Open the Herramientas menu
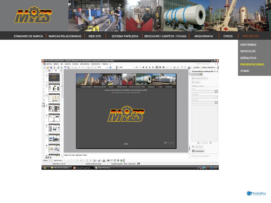Viewport: 271px width, 203px height. [x=85, y=64]
